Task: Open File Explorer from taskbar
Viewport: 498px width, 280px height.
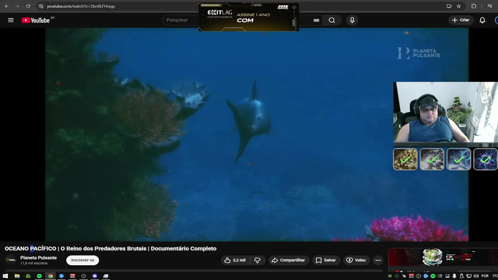Action: [17, 276]
